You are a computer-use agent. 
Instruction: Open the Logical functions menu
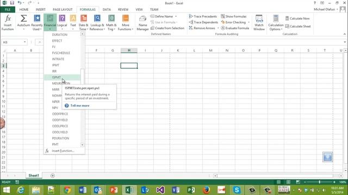[x=62, y=22]
